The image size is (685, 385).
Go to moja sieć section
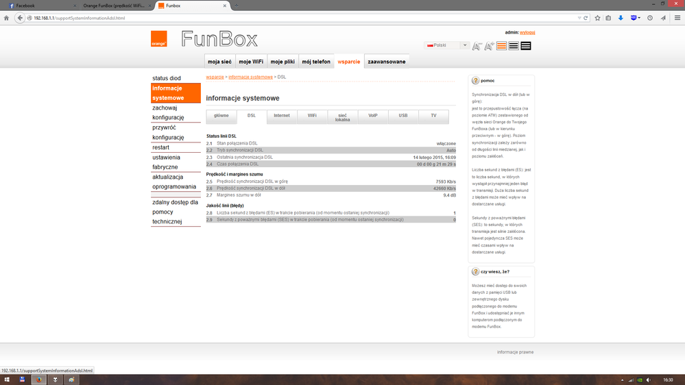219,62
